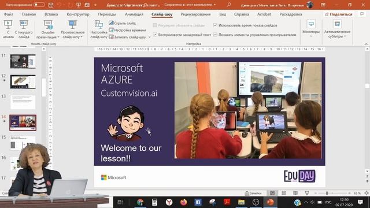Open File Explorer from the taskbar

click(x=241, y=202)
